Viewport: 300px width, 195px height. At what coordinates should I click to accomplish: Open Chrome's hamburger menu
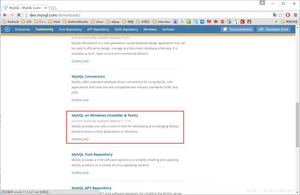click(294, 15)
